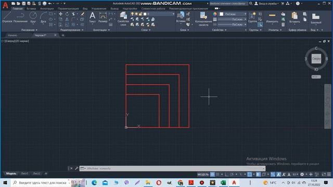
Task: Click the workspace settings gear in status bar
Action: (x=302, y=175)
